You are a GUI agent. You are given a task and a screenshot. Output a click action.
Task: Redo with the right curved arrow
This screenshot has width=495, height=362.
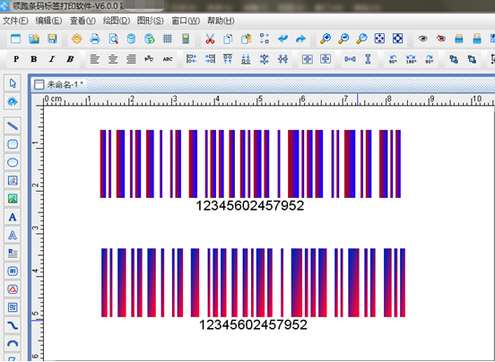click(300, 39)
